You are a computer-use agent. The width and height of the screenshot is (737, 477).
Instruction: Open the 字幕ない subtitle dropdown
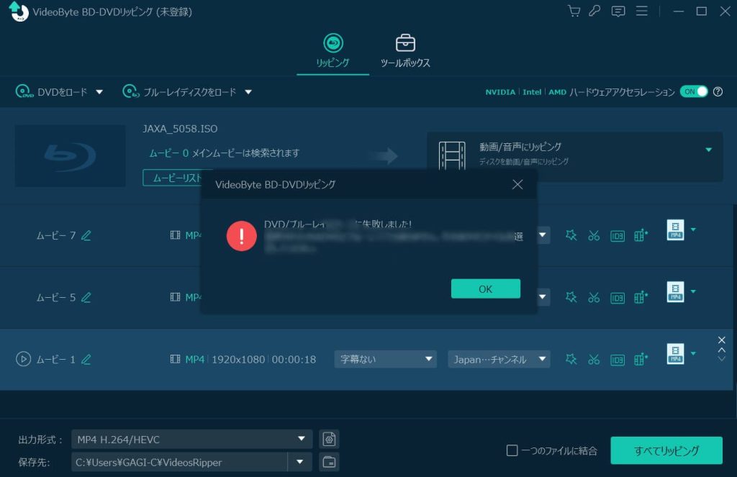(x=386, y=359)
